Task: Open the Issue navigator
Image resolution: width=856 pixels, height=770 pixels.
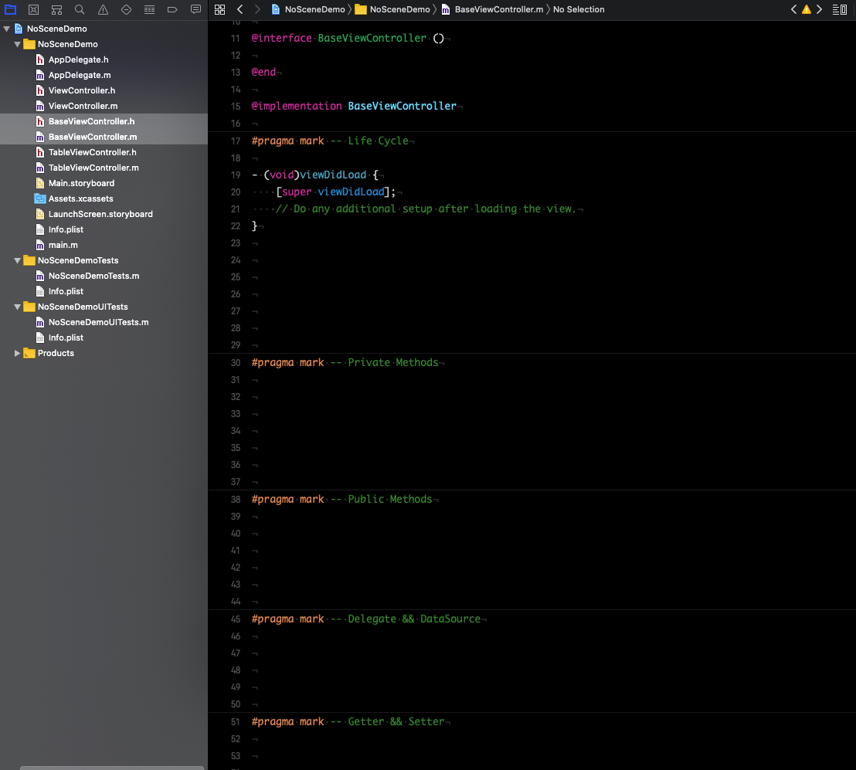Action: (103, 9)
